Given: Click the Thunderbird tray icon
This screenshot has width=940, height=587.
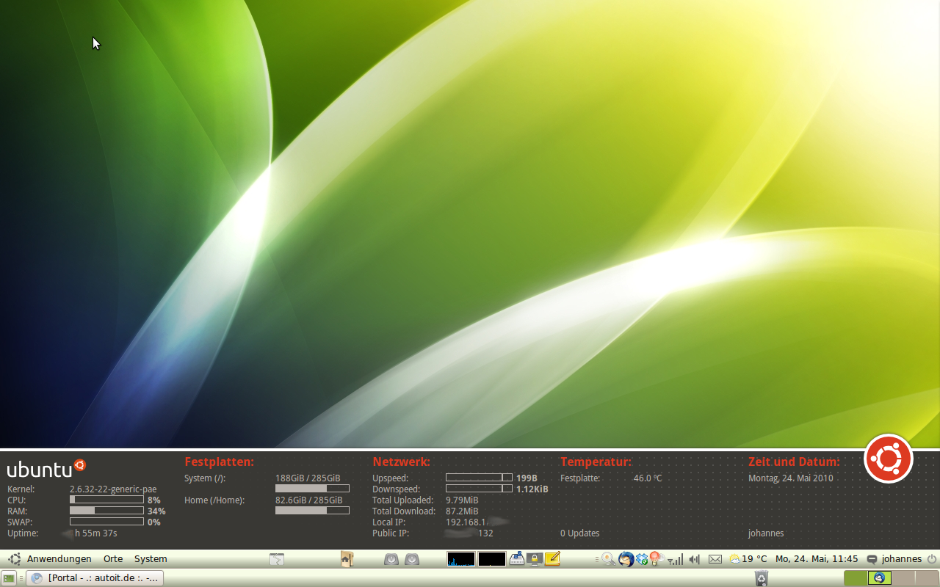Looking at the screenshot, I should pos(626,559).
